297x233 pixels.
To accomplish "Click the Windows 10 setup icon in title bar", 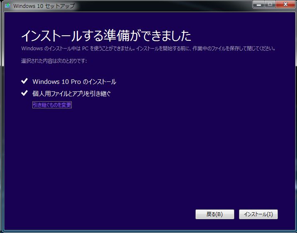I will pyautogui.click(x=7, y=6).
